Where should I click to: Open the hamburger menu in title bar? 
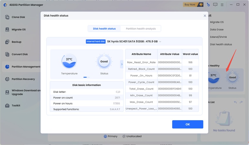pyautogui.click(x=223, y=5)
